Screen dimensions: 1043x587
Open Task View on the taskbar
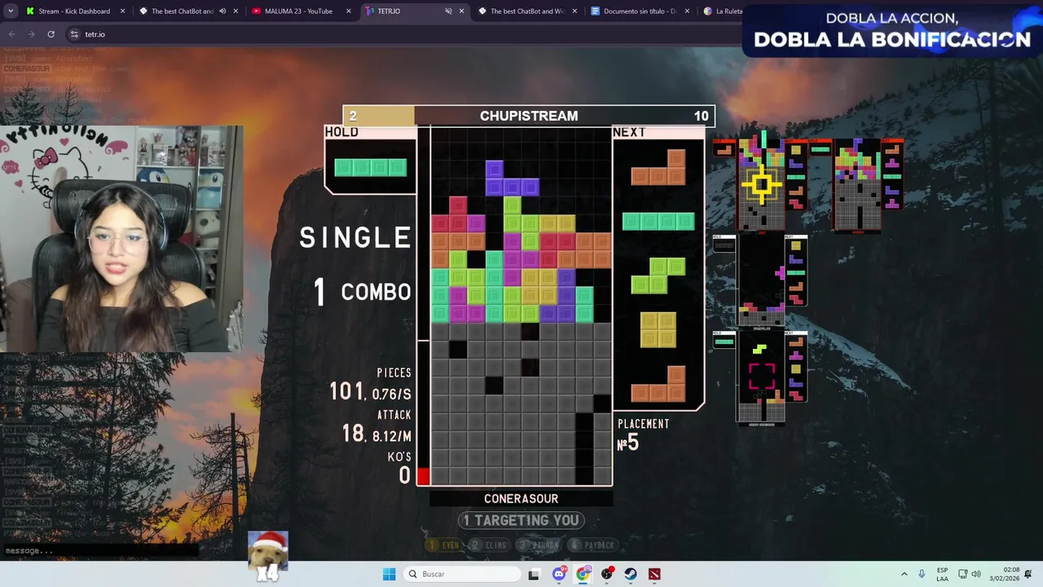[x=534, y=574]
